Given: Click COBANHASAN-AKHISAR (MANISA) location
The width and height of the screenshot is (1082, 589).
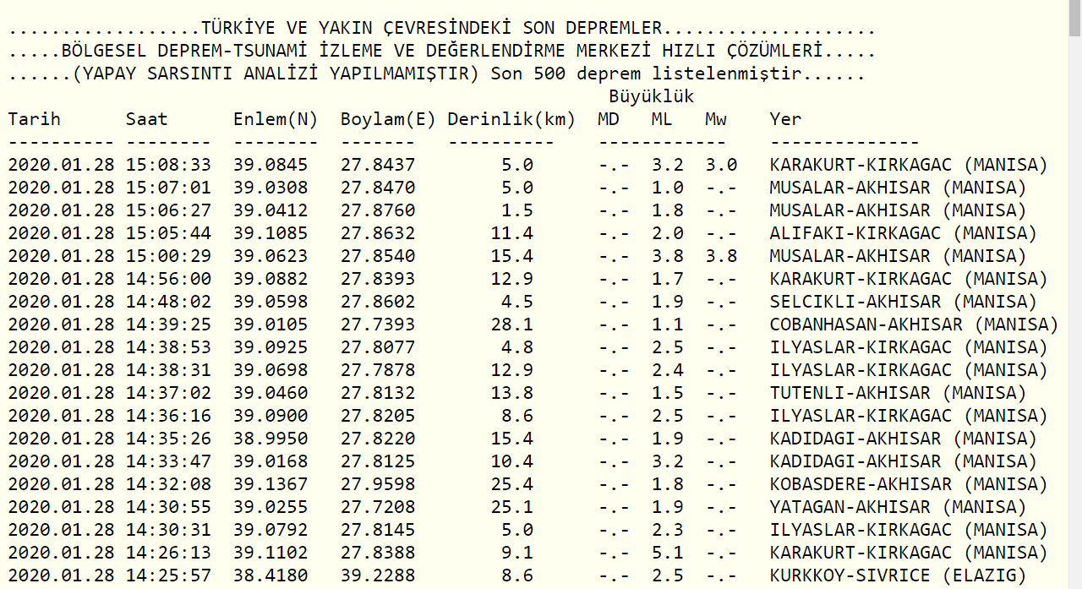Looking at the screenshot, I should tap(914, 324).
